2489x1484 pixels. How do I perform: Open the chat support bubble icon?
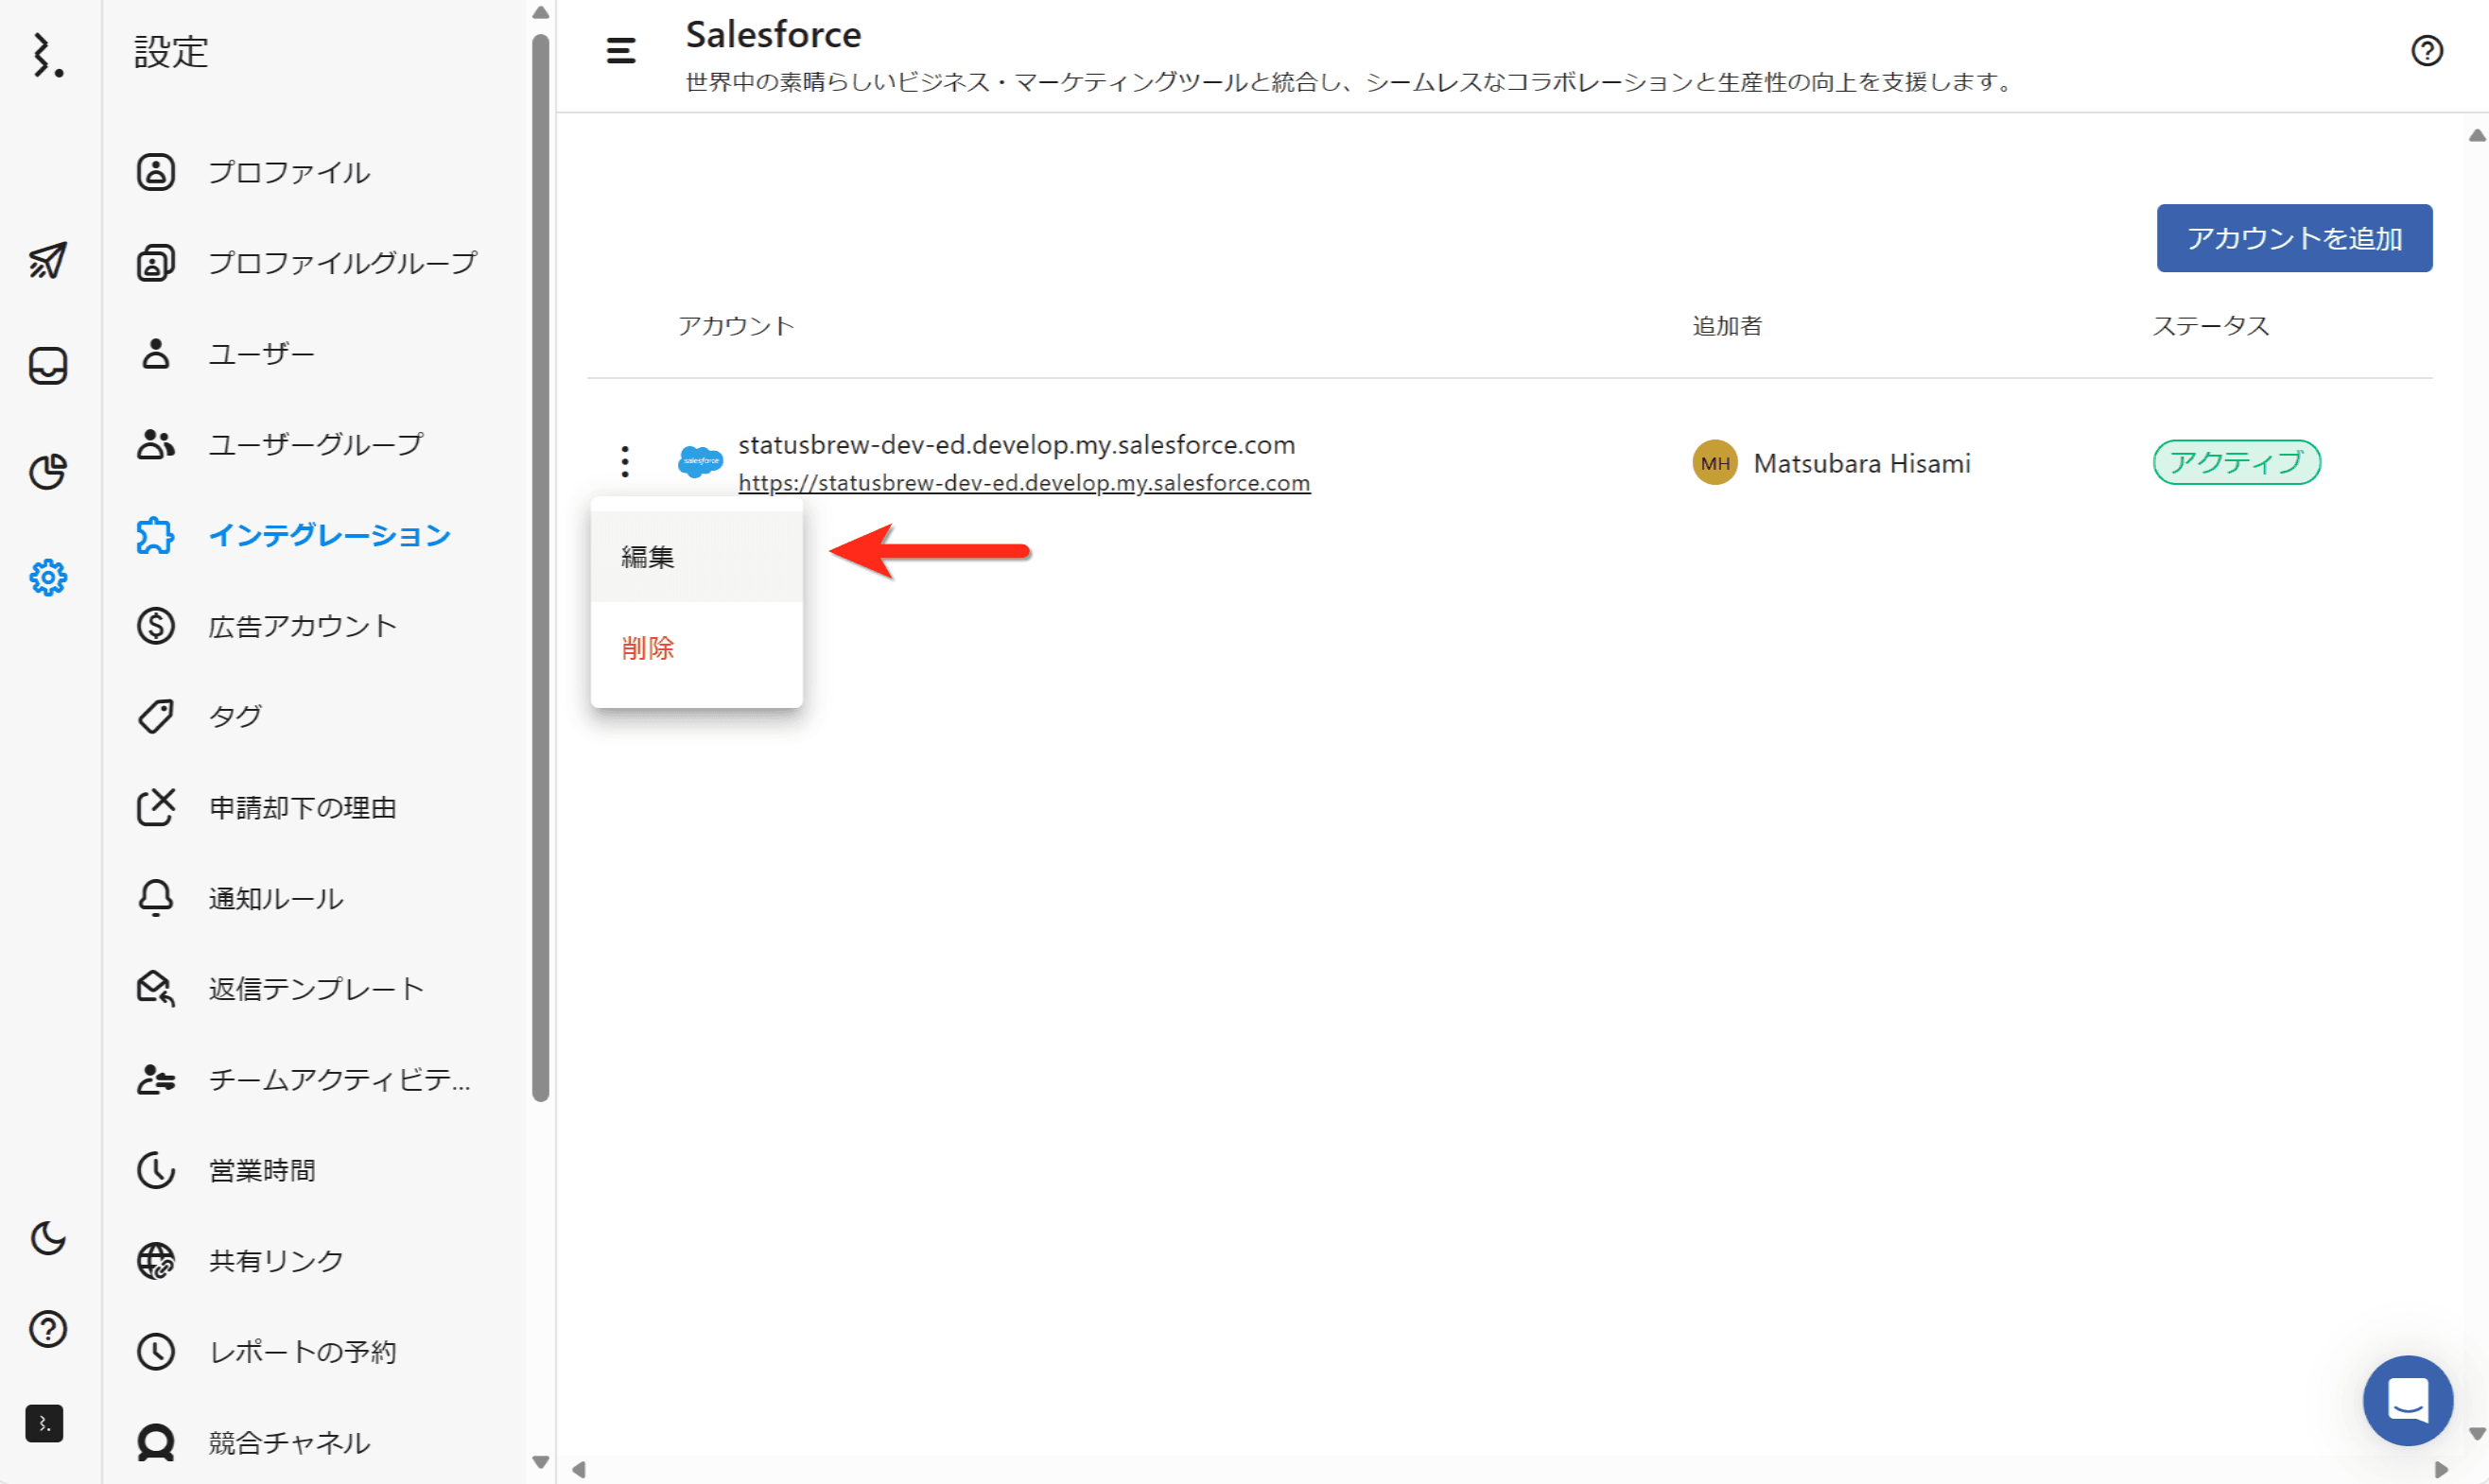coord(2407,1400)
